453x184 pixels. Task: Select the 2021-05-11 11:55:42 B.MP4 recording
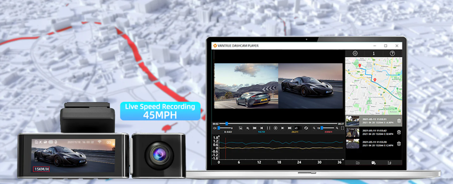[x=374, y=132]
